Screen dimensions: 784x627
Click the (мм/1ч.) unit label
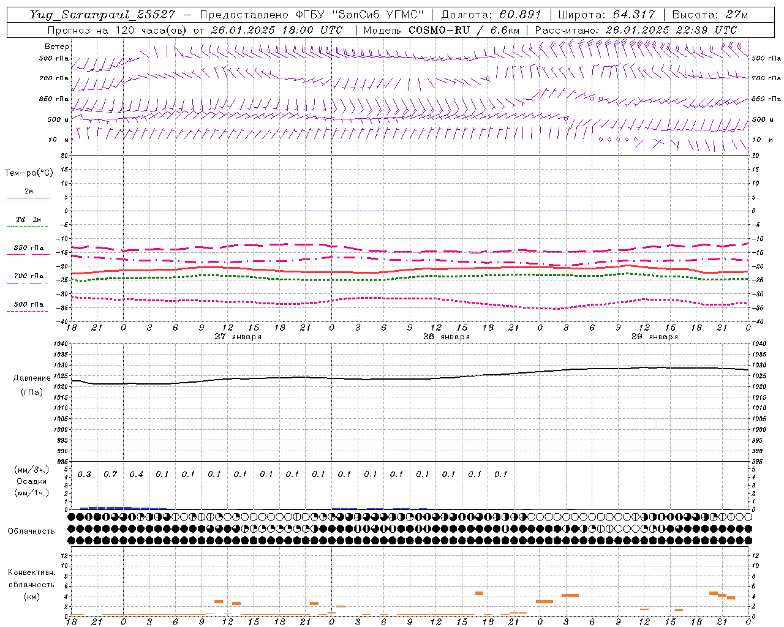pyautogui.click(x=31, y=493)
